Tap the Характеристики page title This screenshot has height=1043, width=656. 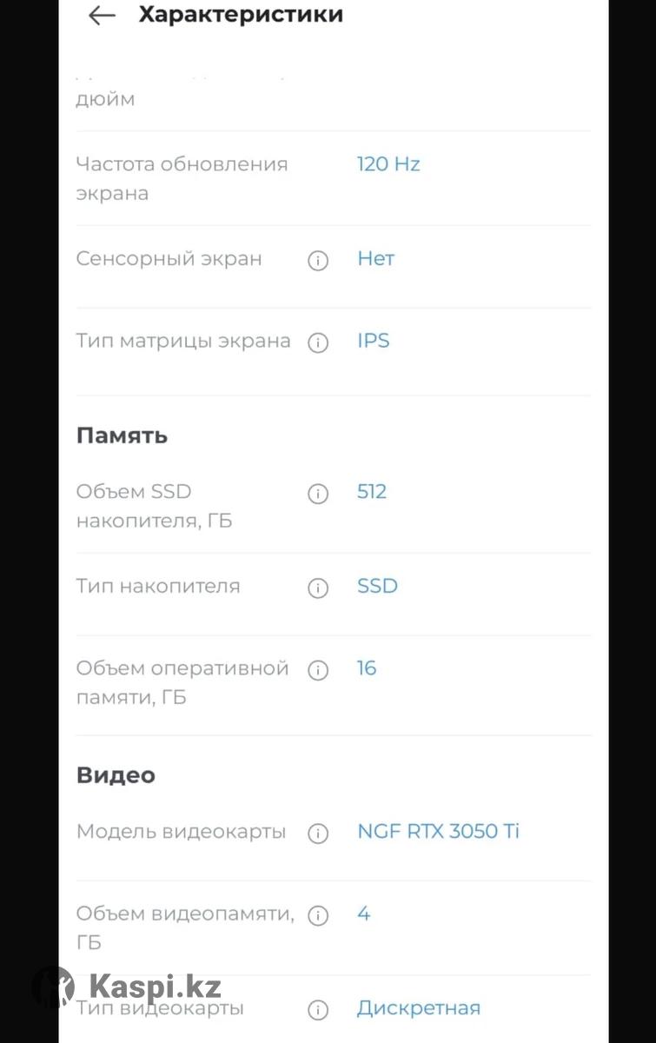241,15
